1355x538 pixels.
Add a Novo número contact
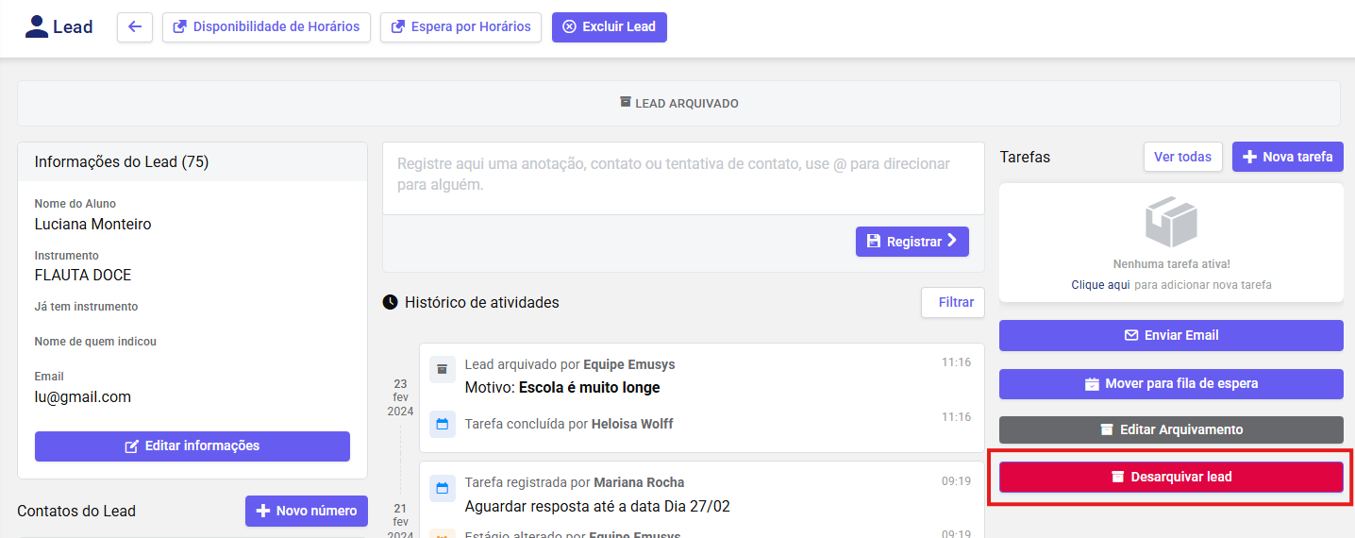click(306, 511)
